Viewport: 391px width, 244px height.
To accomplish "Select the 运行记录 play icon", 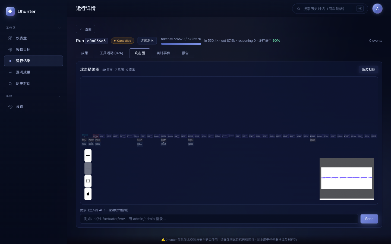I will [10, 61].
